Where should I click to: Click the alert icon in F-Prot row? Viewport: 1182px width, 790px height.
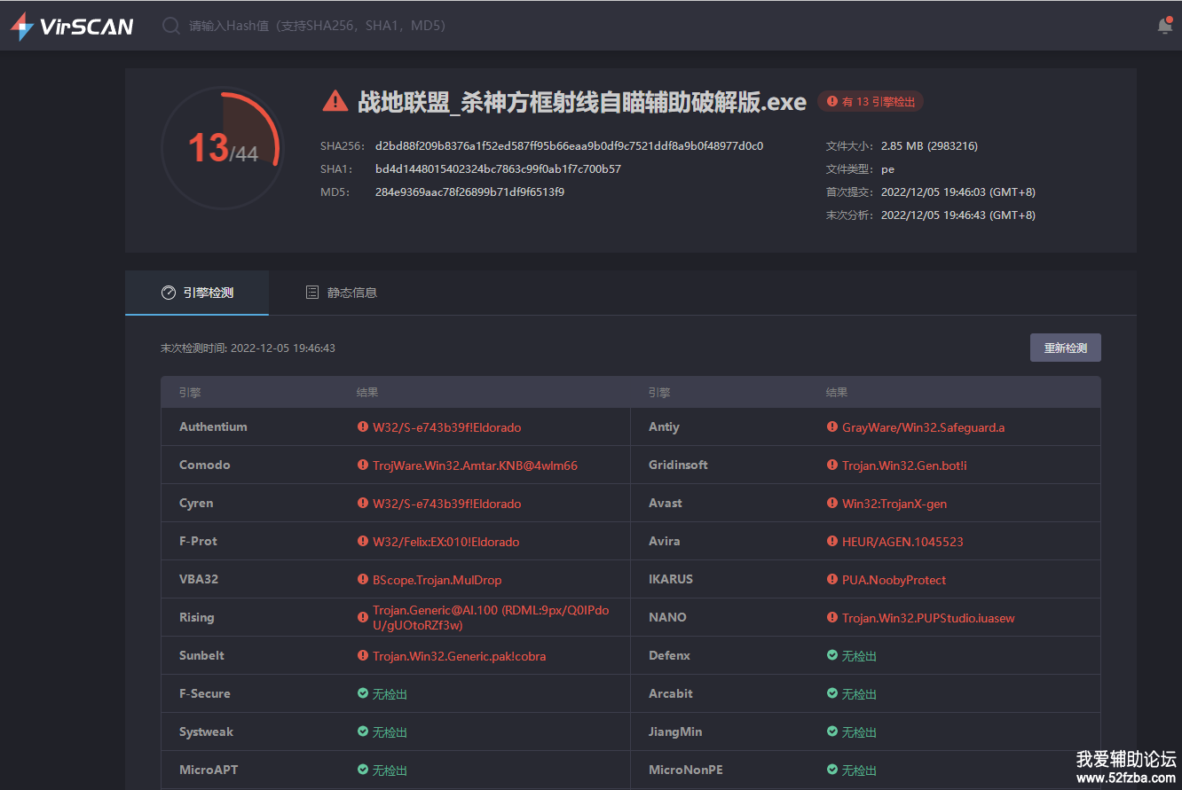(x=363, y=541)
